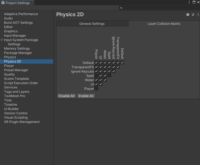Select Services category
The height and width of the screenshot is (165, 200).
coord(27,87)
